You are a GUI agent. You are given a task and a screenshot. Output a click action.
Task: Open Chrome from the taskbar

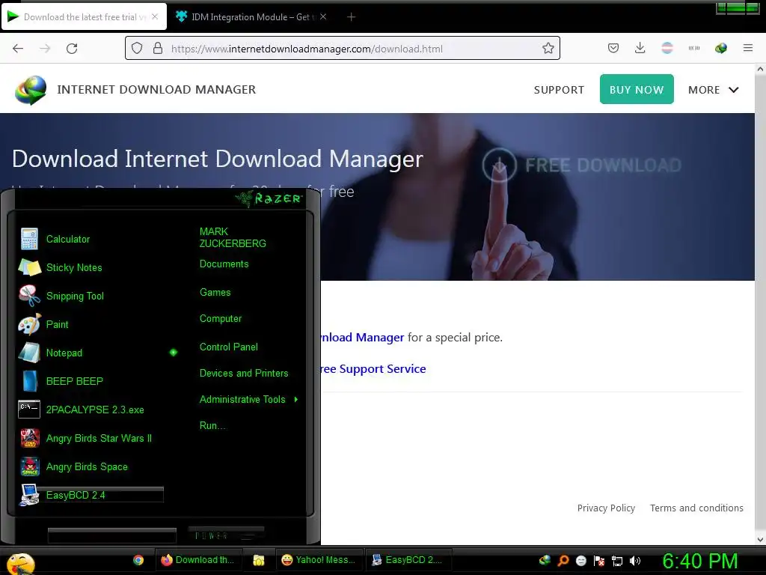coord(138,560)
